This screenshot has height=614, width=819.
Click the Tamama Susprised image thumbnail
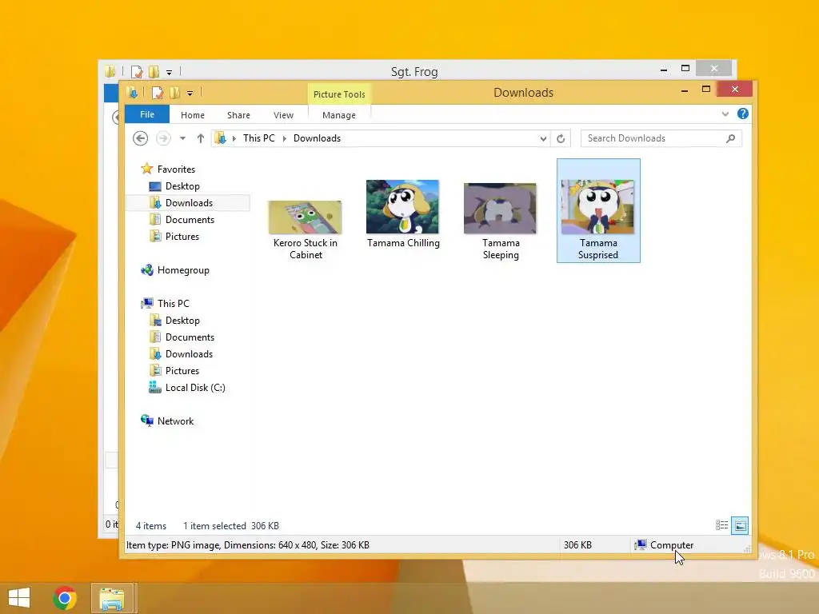point(597,207)
